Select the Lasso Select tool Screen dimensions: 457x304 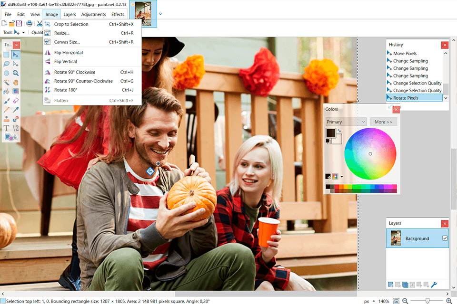6,64
